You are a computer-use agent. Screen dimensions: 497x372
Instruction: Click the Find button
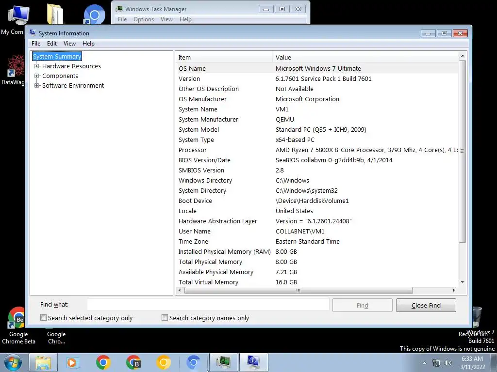click(x=362, y=305)
